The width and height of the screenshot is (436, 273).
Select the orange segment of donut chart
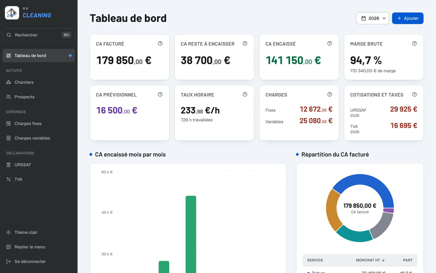pyautogui.click(x=332, y=210)
